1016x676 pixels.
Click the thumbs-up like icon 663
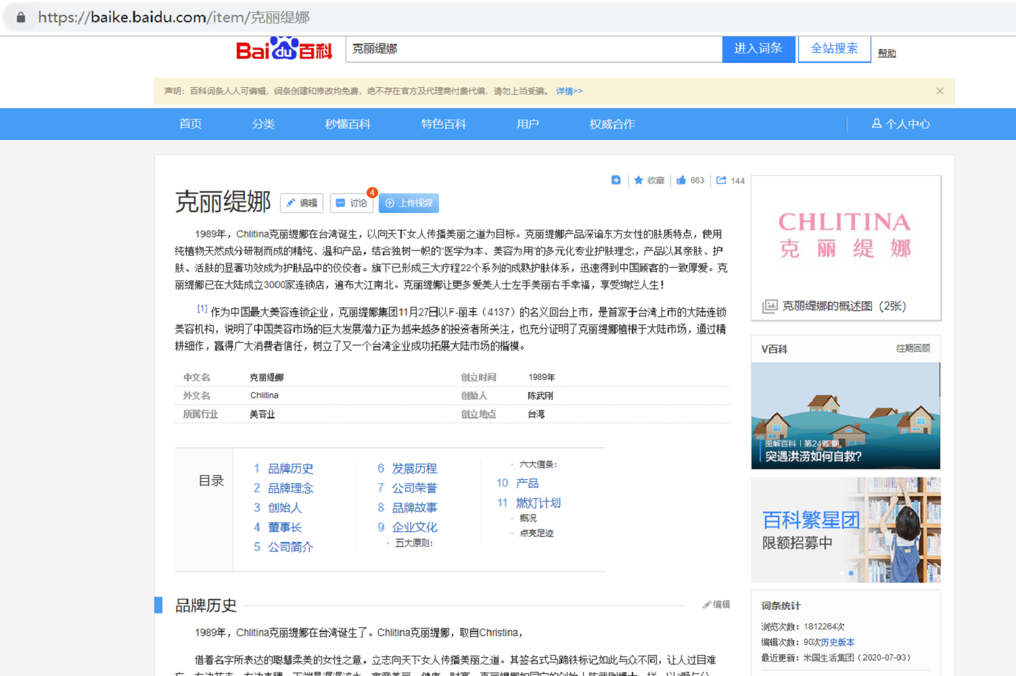681,180
